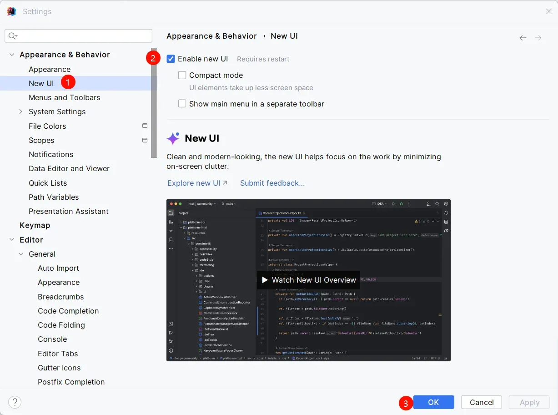Click the search magnifier icon
This screenshot has height=415, width=558.
[x=12, y=36]
